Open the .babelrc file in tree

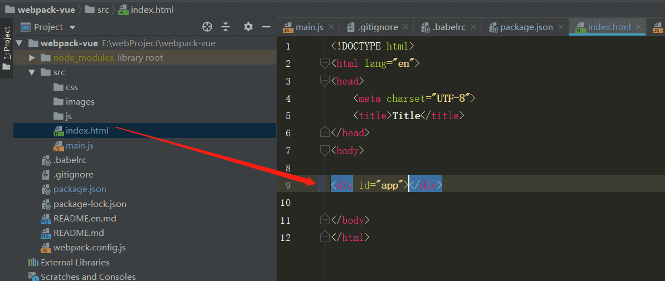click(x=64, y=160)
